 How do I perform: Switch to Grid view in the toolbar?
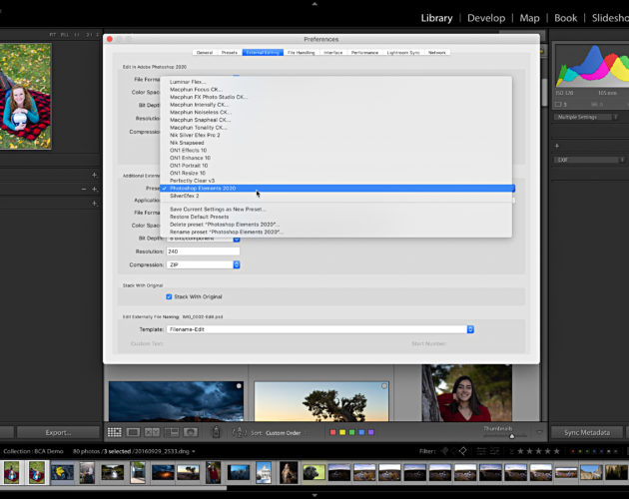(x=115, y=432)
